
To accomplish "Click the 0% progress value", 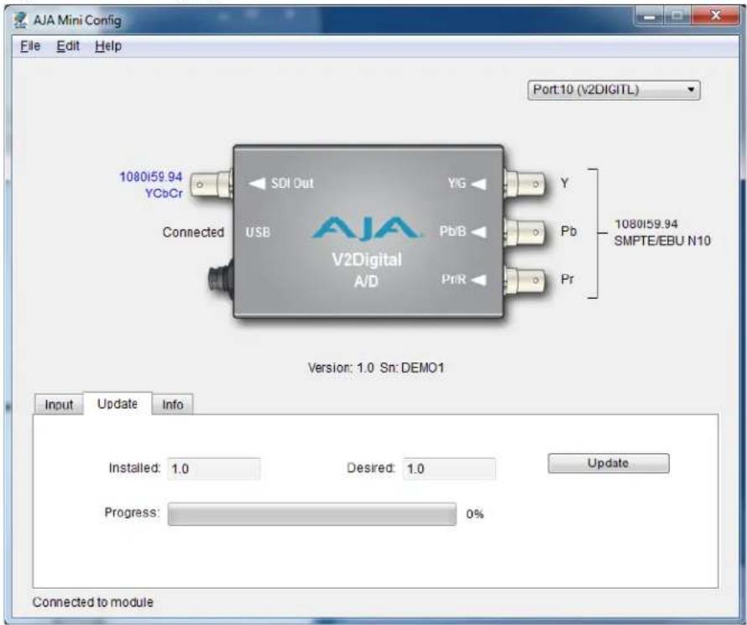I will pos(474,514).
